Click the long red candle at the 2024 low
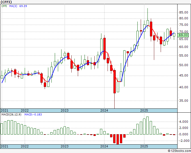The image size is (191, 153). (x=115, y=82)
